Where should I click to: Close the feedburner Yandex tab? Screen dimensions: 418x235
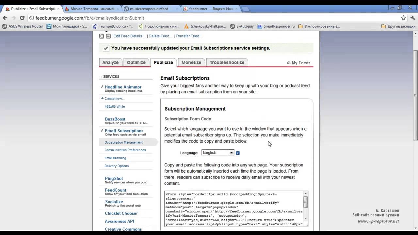(237, 9)
